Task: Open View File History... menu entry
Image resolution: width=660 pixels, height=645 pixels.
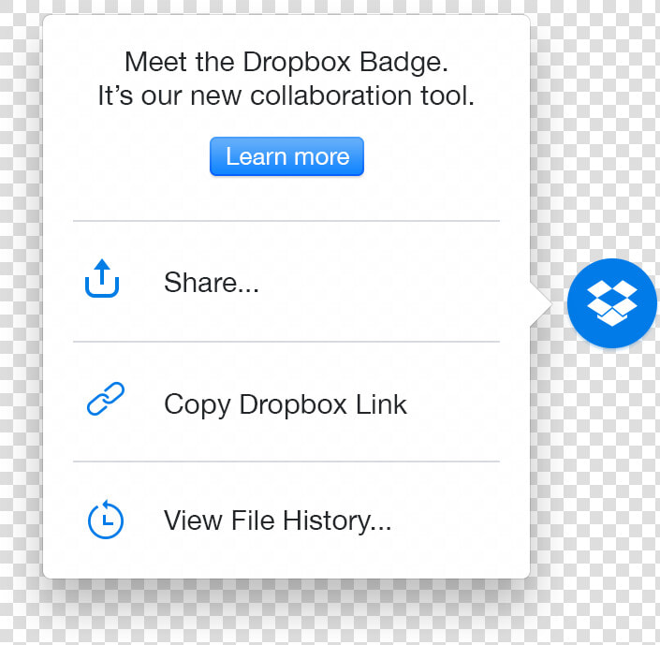Action: pos(286,520)
